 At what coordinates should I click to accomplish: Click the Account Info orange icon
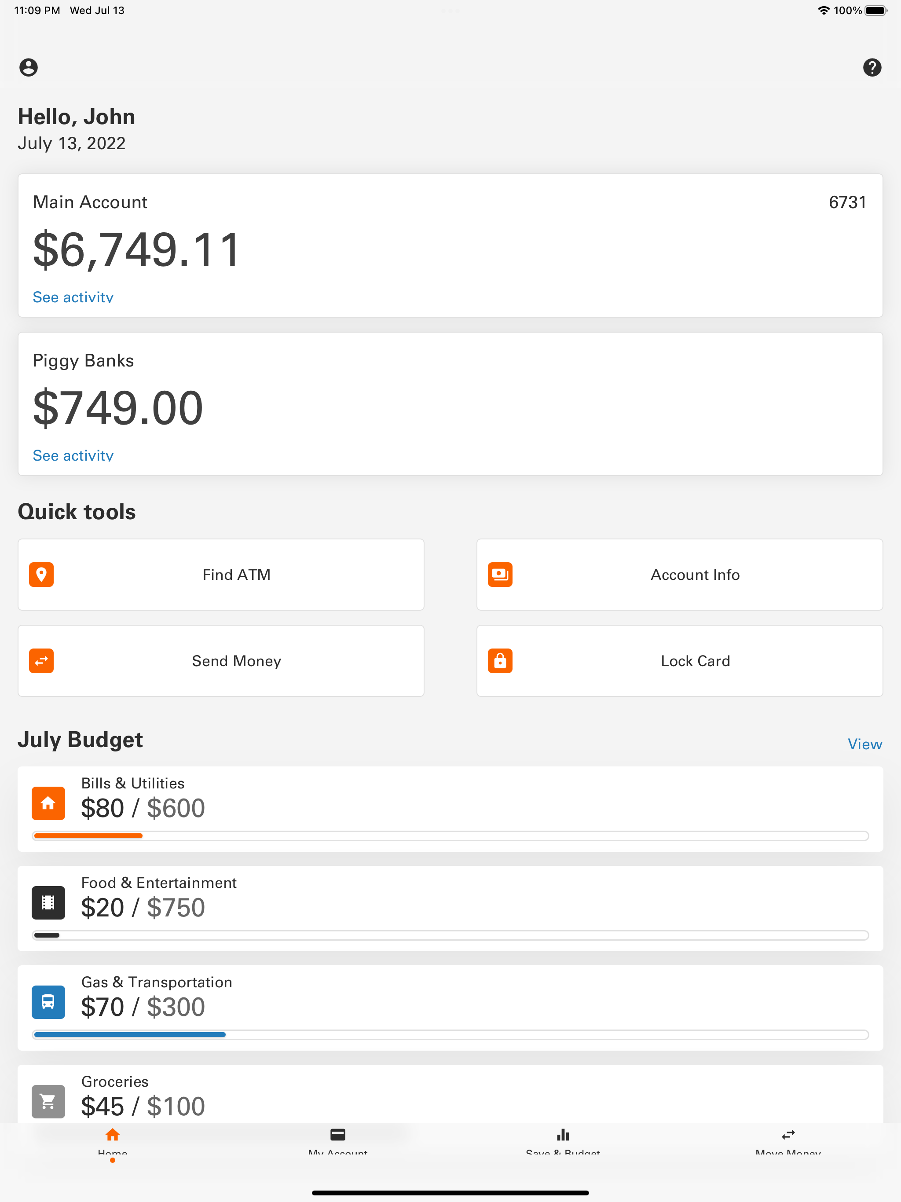click(500, 574)
